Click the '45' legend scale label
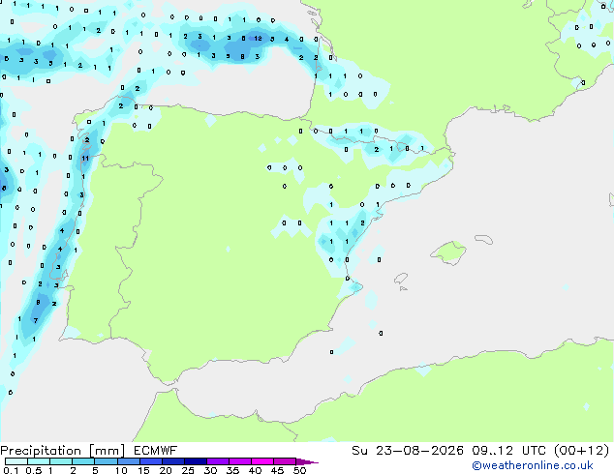Image resolution: width=614 pixels, height=474 pixels. tap(277, 470)
